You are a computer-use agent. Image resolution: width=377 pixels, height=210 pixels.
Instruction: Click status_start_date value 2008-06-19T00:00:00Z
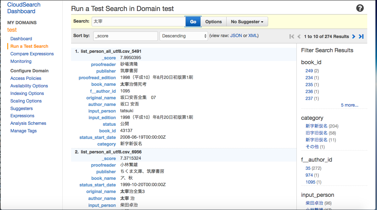[143, 137]
